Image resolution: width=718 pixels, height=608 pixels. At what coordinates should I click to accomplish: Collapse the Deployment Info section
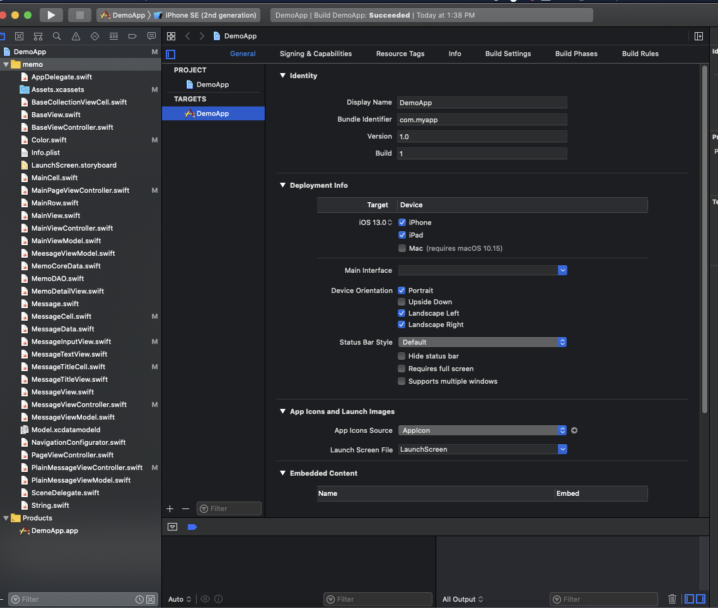(x=282, y=185)
